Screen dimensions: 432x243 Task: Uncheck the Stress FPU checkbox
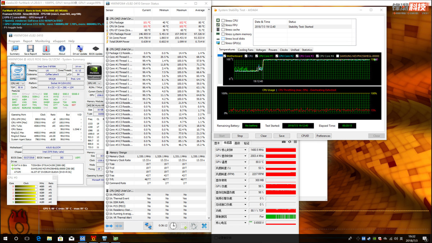pyautogui.click(x=223, y=25)
